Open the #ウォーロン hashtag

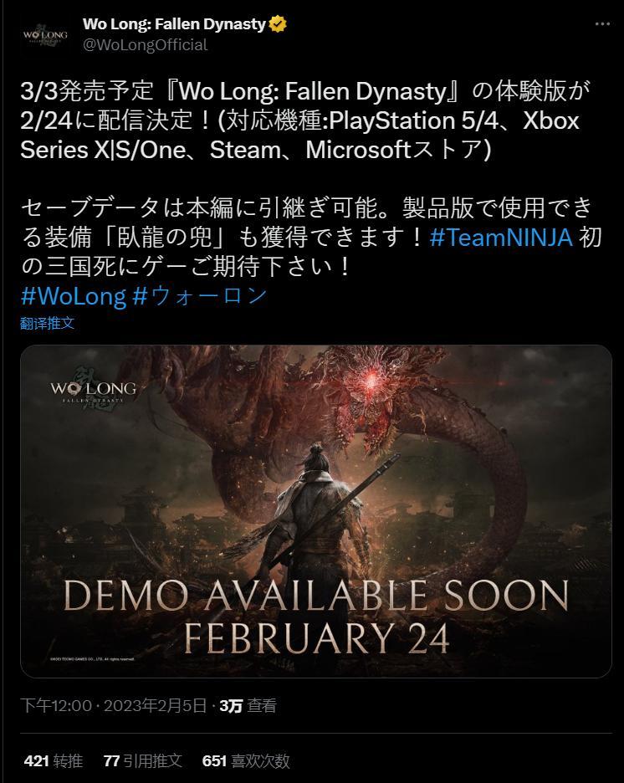click(200, 295)
